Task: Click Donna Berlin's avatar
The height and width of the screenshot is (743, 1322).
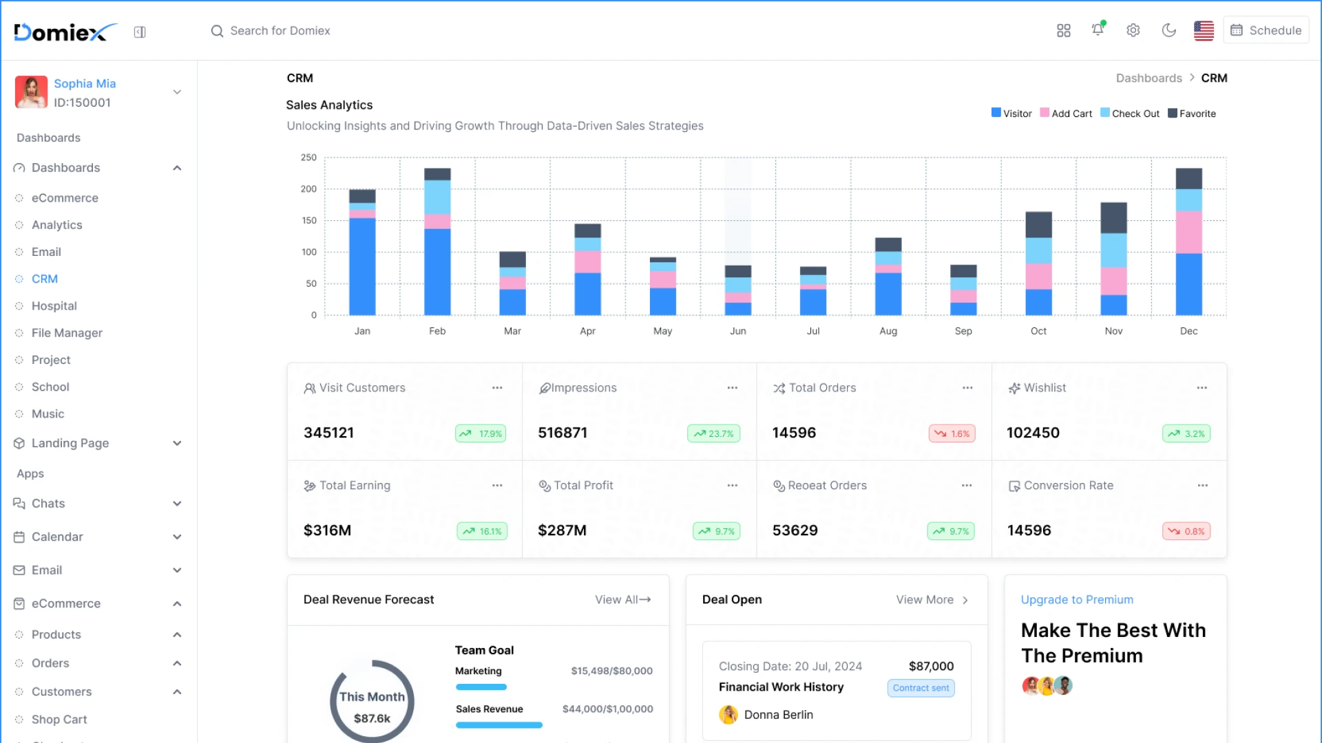Action: click(728, 715)
